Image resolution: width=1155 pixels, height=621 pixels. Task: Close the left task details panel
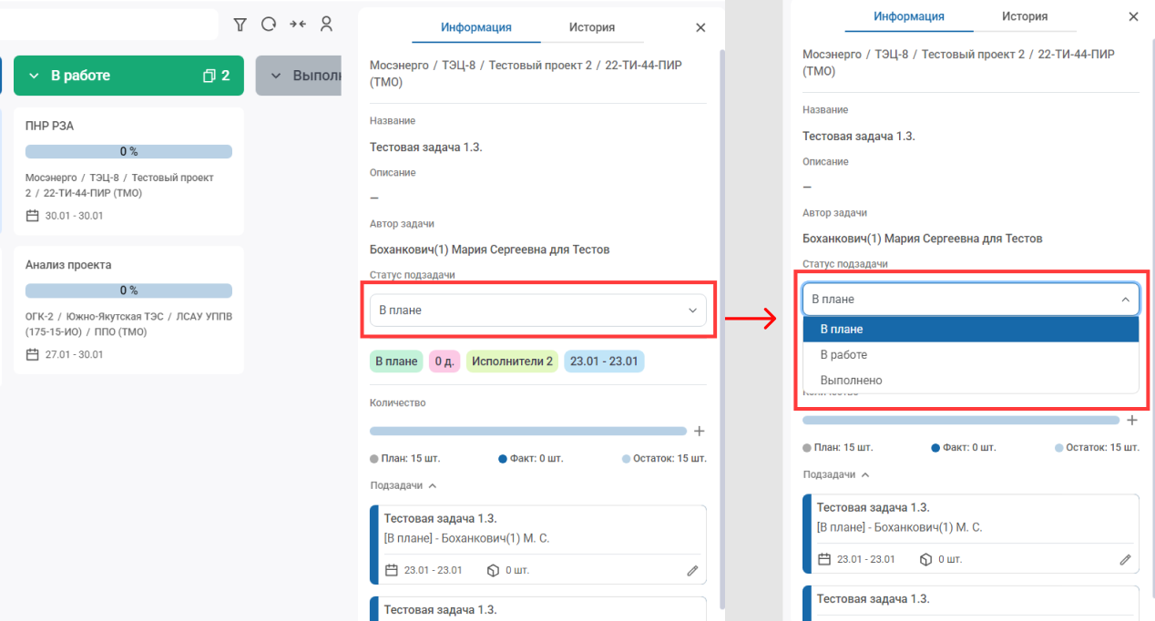pos(700,28)
